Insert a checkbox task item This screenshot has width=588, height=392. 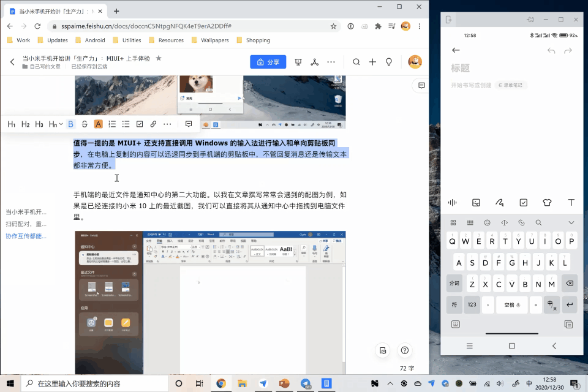(140, 124)
